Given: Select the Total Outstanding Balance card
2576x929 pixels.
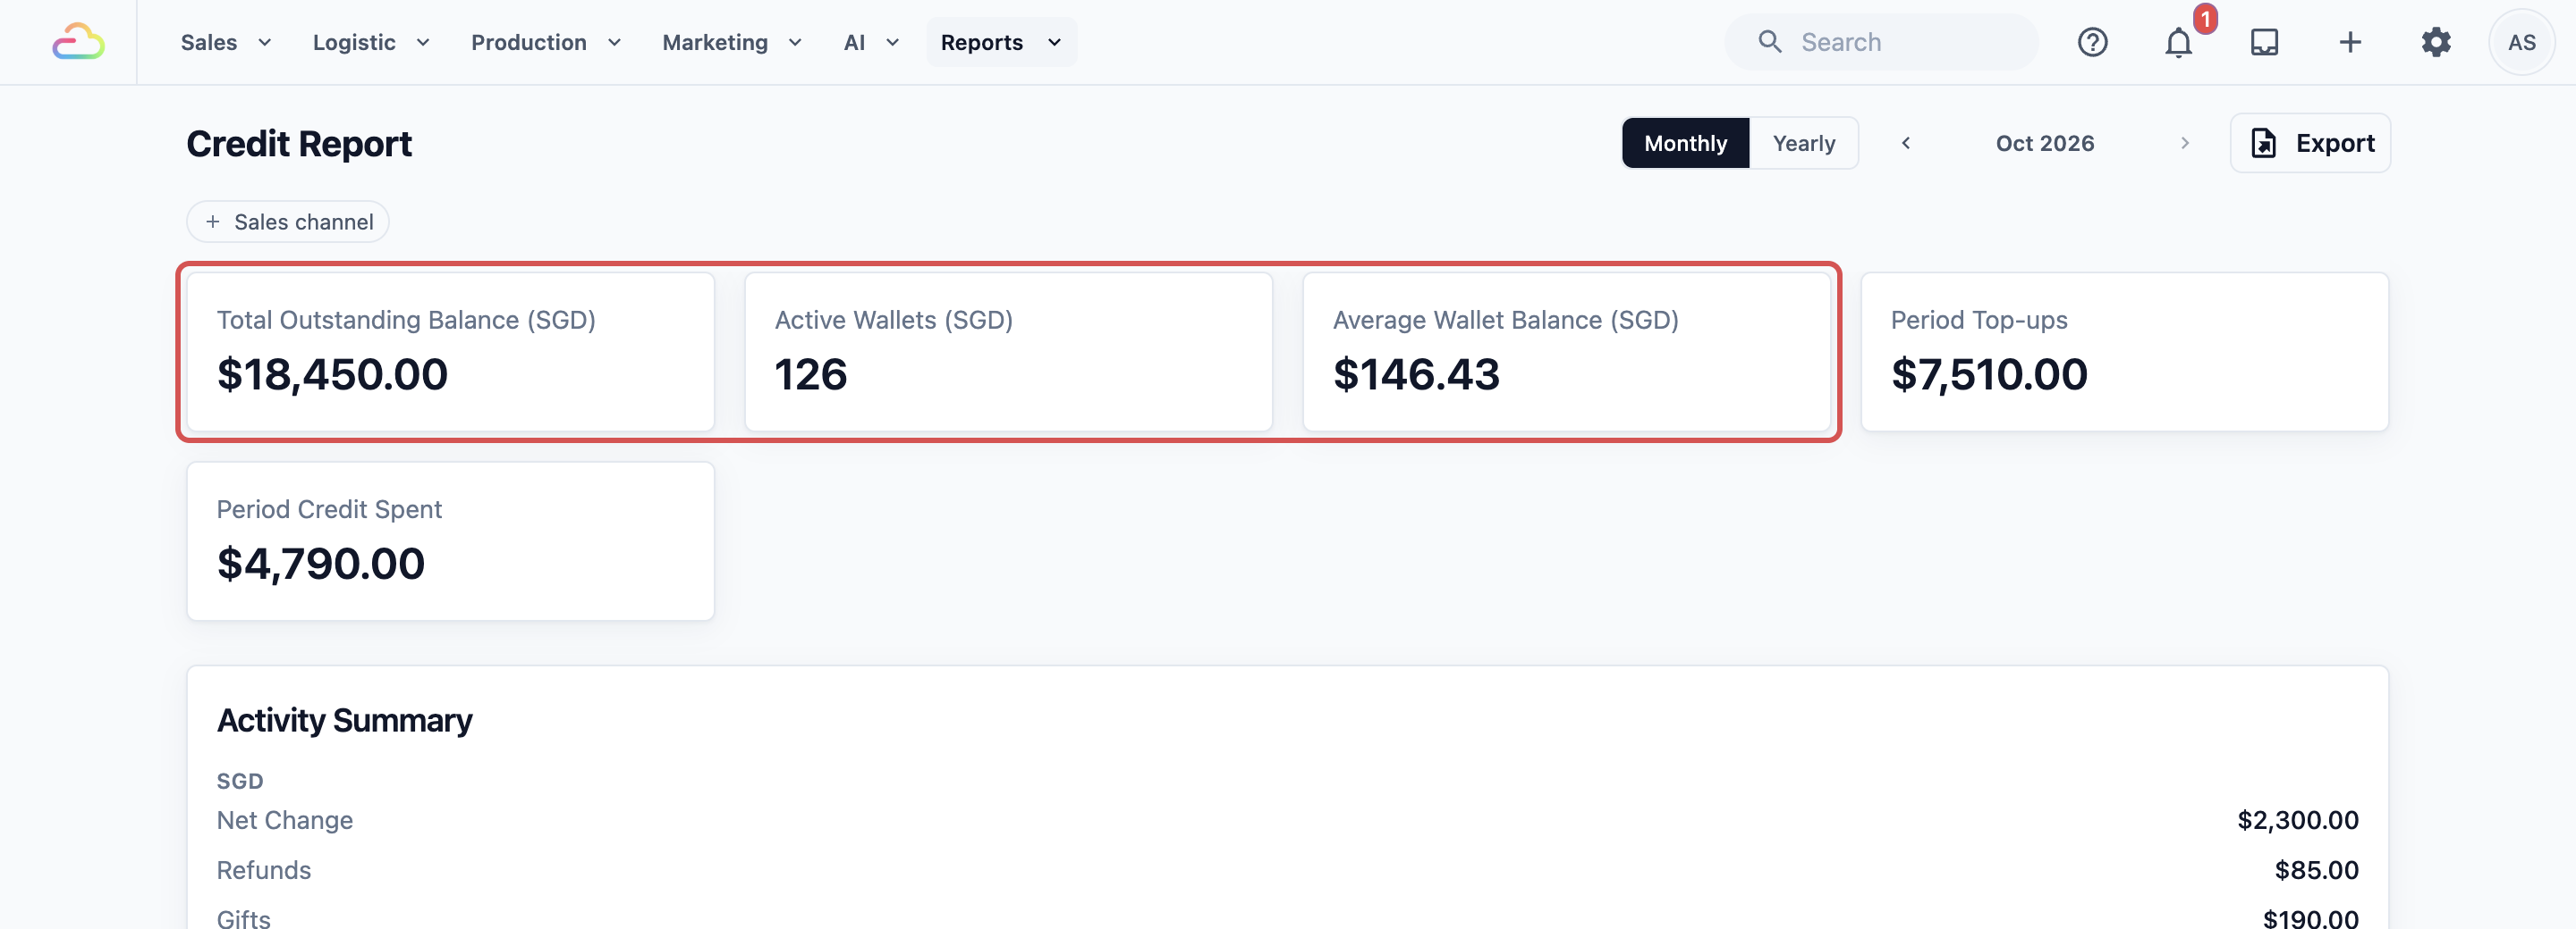Looking at the screenshot, I should tap(451, 352).
